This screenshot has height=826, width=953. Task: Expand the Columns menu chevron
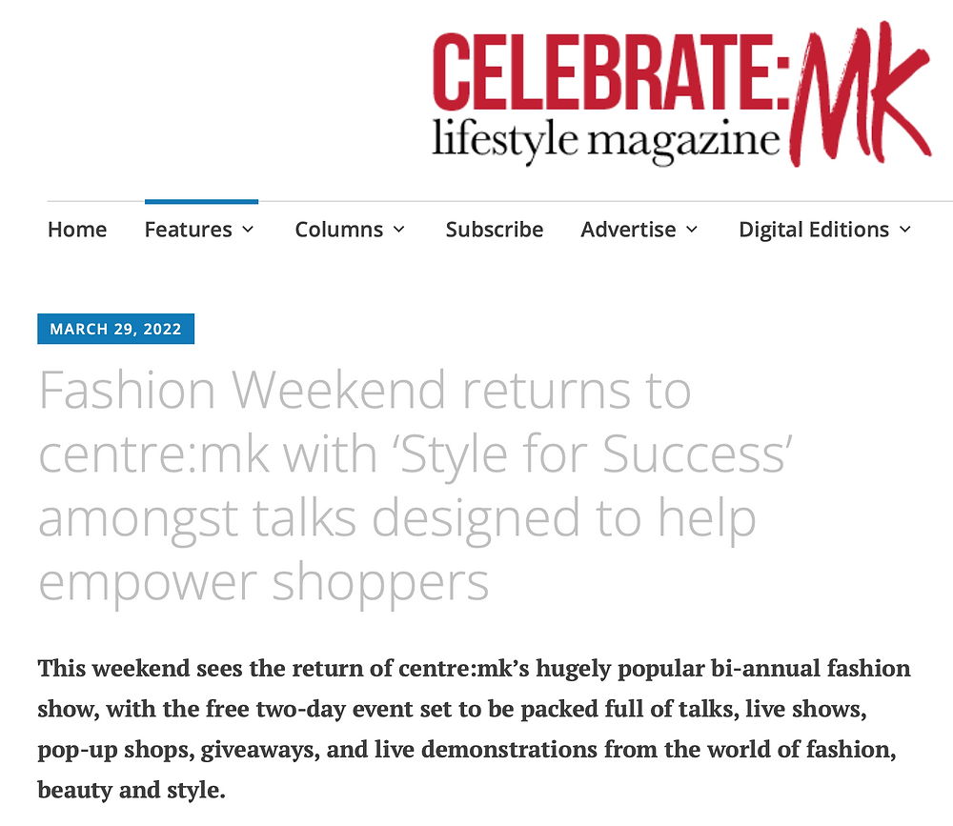coord(398,230)
